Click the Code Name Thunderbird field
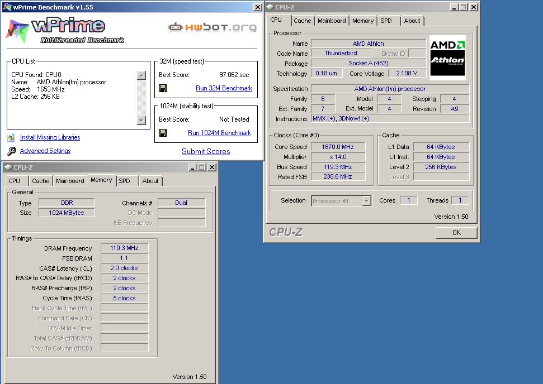The height and width of the screenshot is (384, 543). pos(341,53)
